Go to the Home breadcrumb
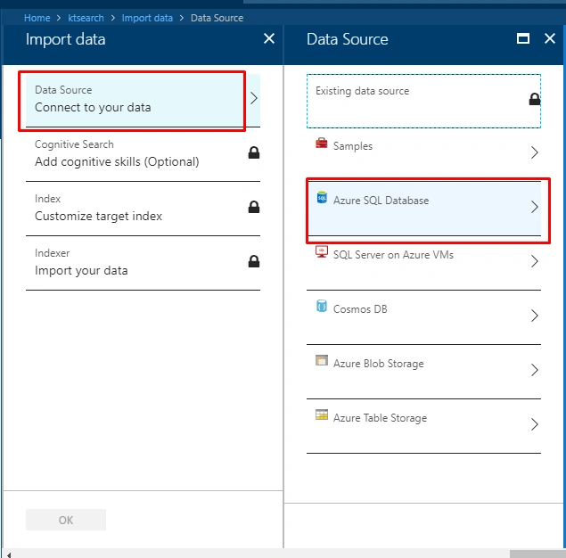Image resolution: width=566 pixels, height=558 pixels. (x=37, y=18)
